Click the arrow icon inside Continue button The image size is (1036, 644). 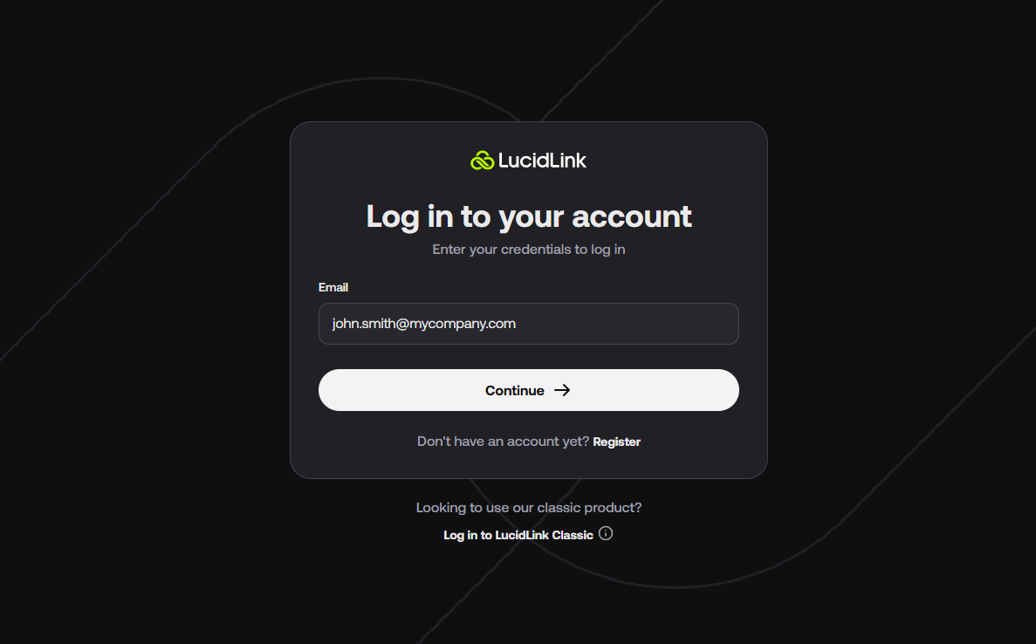[561, 390]
